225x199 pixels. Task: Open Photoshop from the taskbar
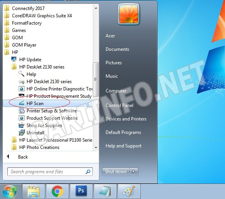[81, 191]
